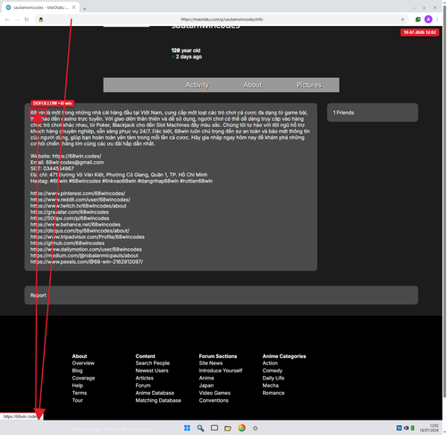The image size is (447, 435).
Task: Open footer Site News link
Action: coord(211,363)
